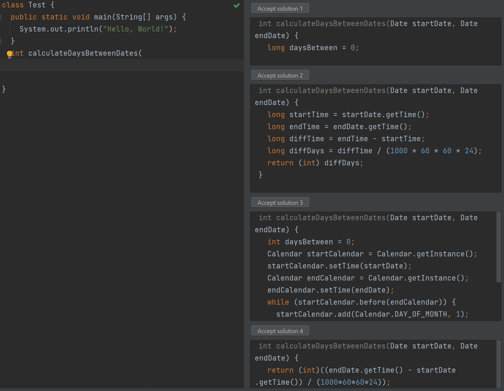Click the Accept solution 4 button
504x391 pixels.
pos(280,331)
